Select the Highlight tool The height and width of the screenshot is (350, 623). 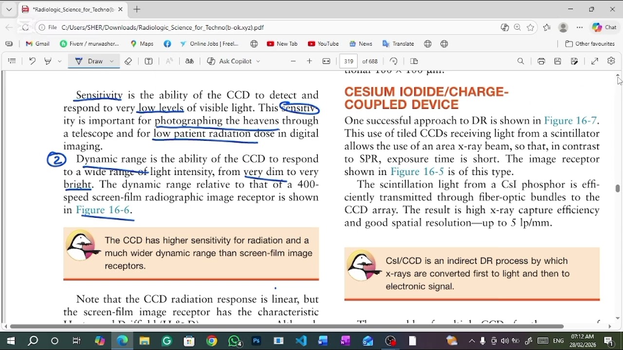point(48,61)
